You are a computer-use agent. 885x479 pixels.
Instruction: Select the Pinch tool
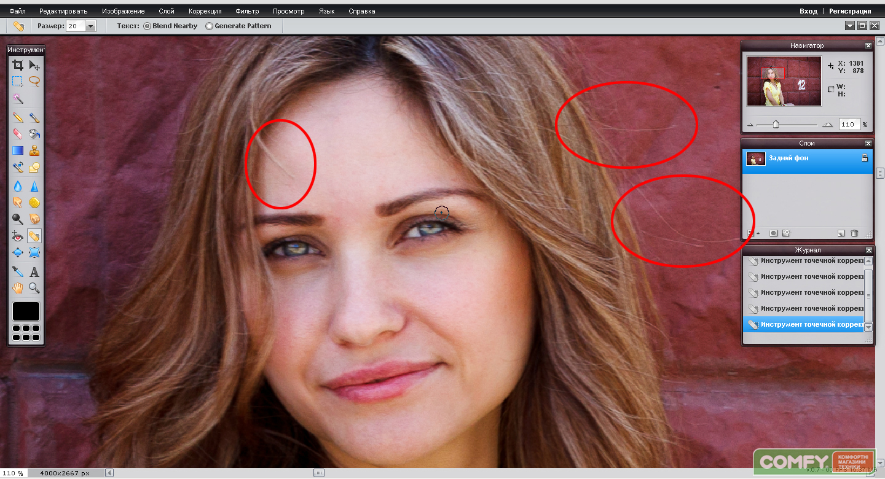coord(34,252)
